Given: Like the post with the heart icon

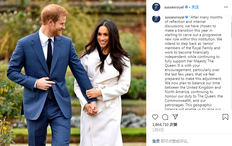Looking at the screenshot, I should coord(155,117).
